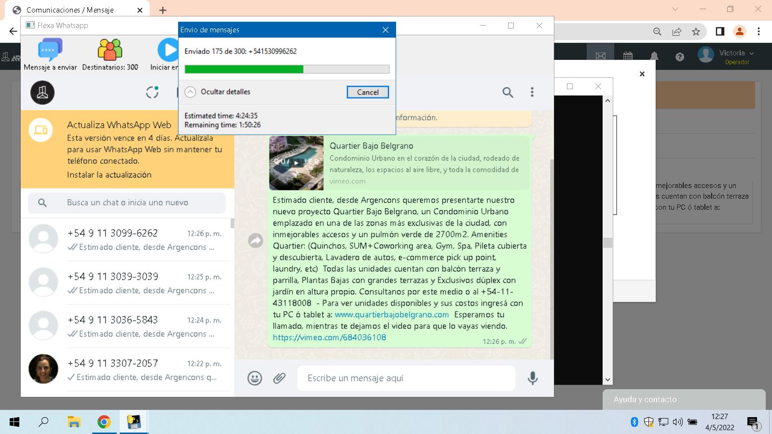Open the mail envelope icon in web app
This screenshot has width=772, height=434.
pyautogui.click(x=601, y=56)
